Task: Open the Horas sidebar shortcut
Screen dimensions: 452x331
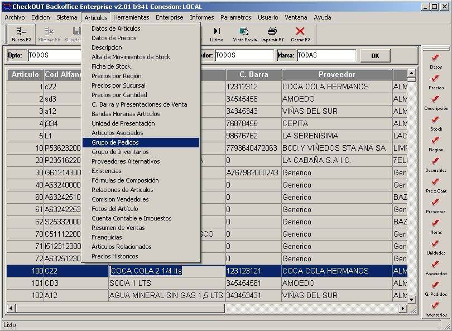Action: [x=436, y=227]
